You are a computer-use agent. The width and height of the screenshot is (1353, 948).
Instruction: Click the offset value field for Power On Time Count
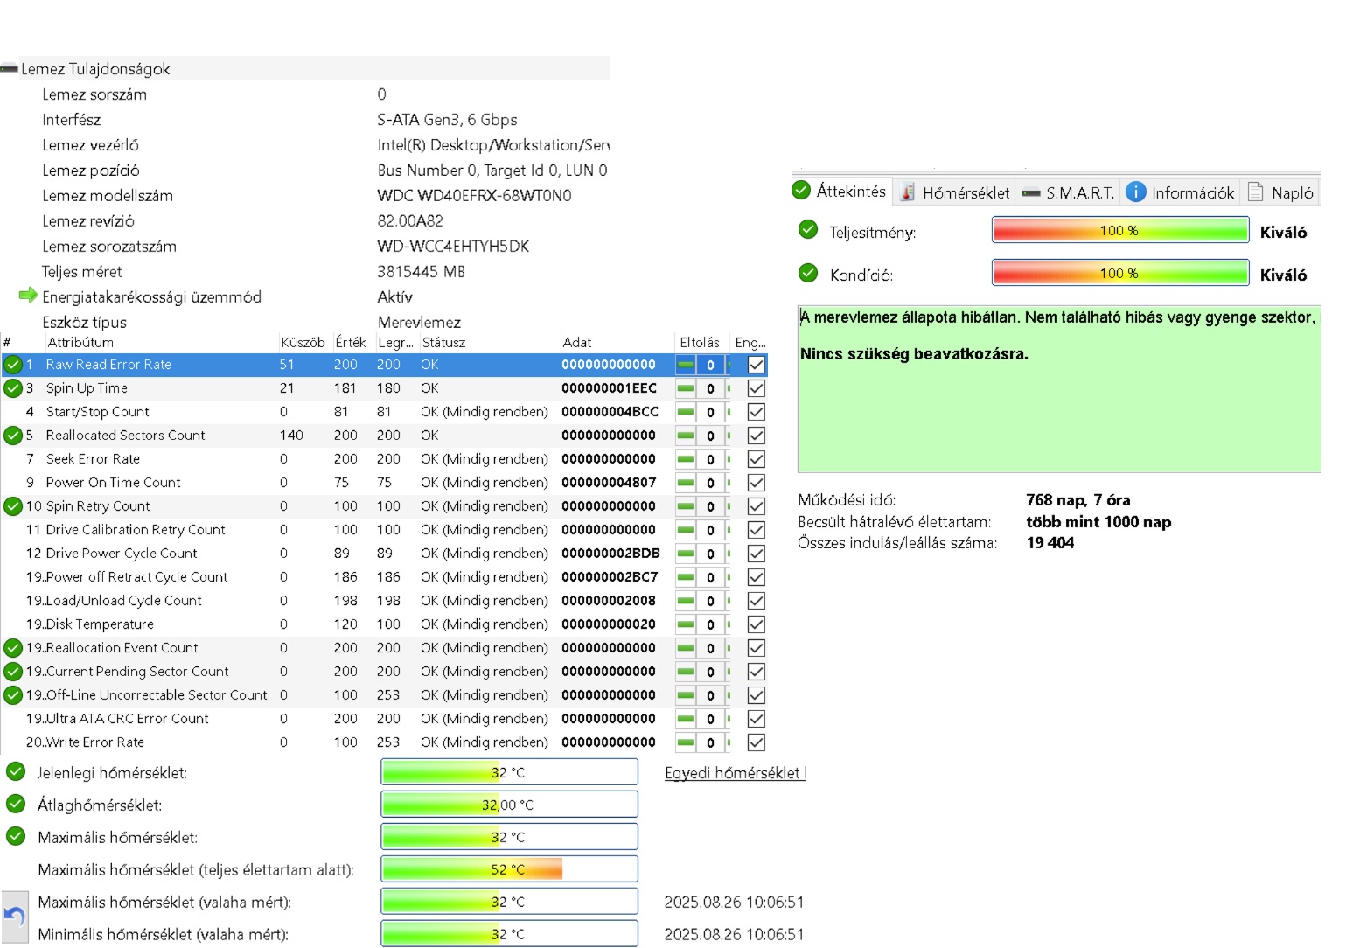pos(710,483)
